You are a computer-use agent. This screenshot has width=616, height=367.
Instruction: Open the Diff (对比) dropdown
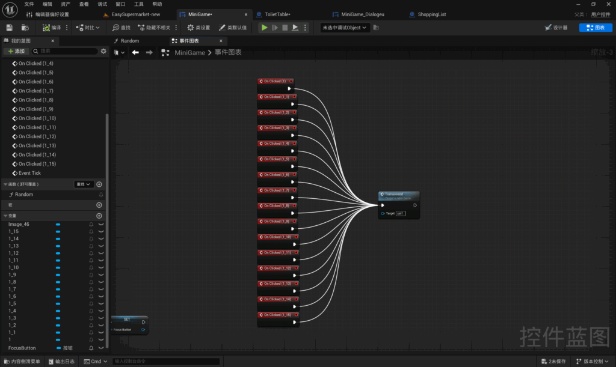(x=88, y=28)
